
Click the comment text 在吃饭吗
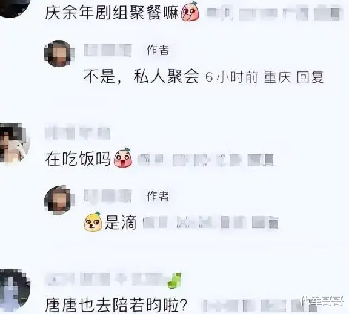point(78,159)
